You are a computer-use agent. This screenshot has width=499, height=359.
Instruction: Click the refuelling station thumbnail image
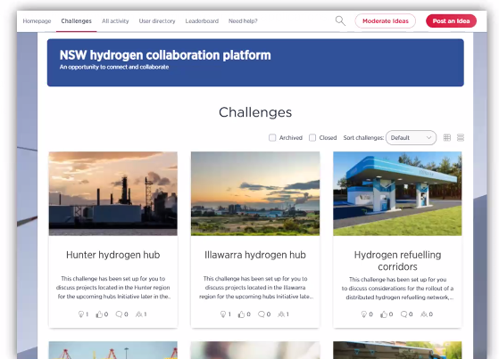pyautogui.click(x=397, y=193)
